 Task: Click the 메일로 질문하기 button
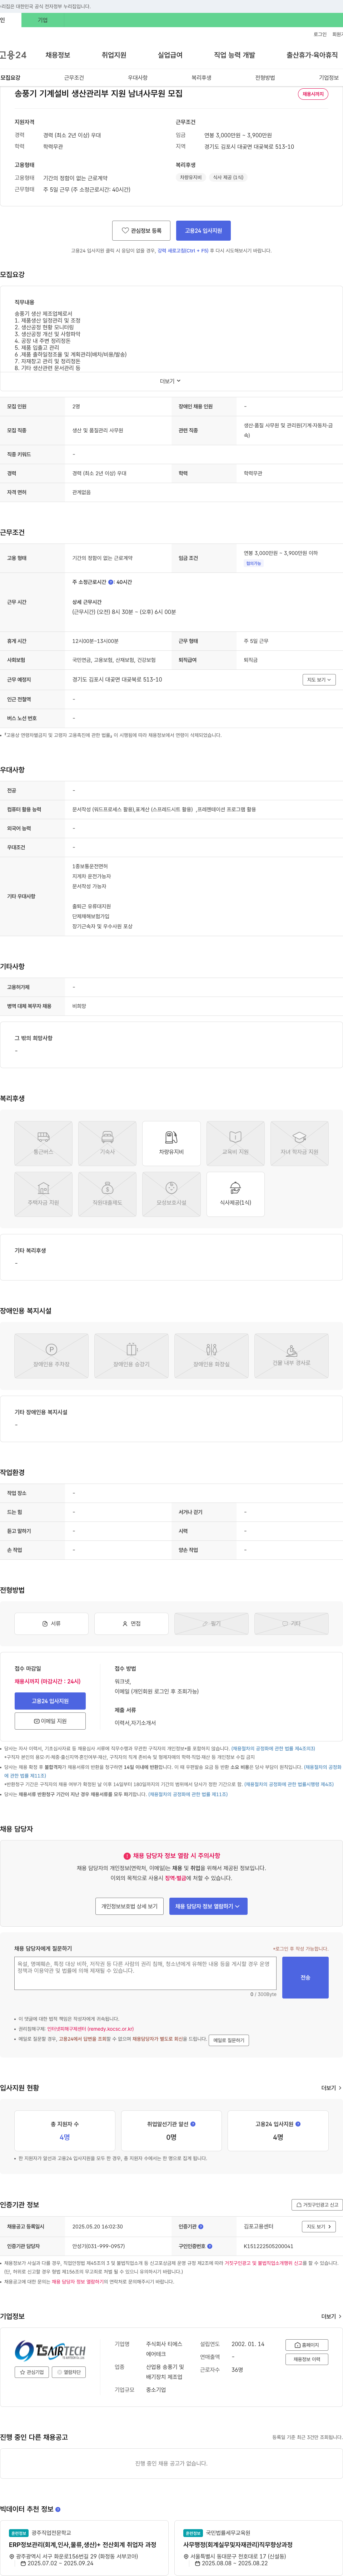pos(229,2040)
